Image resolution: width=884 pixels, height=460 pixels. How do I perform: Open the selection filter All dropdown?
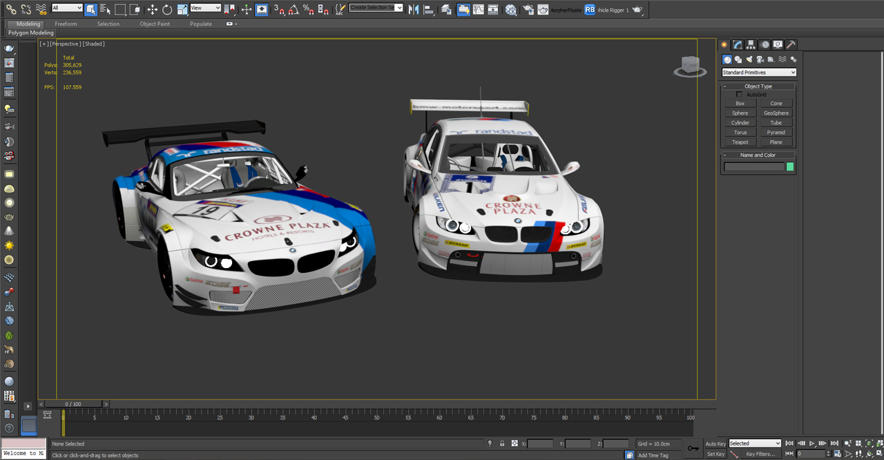67,8
